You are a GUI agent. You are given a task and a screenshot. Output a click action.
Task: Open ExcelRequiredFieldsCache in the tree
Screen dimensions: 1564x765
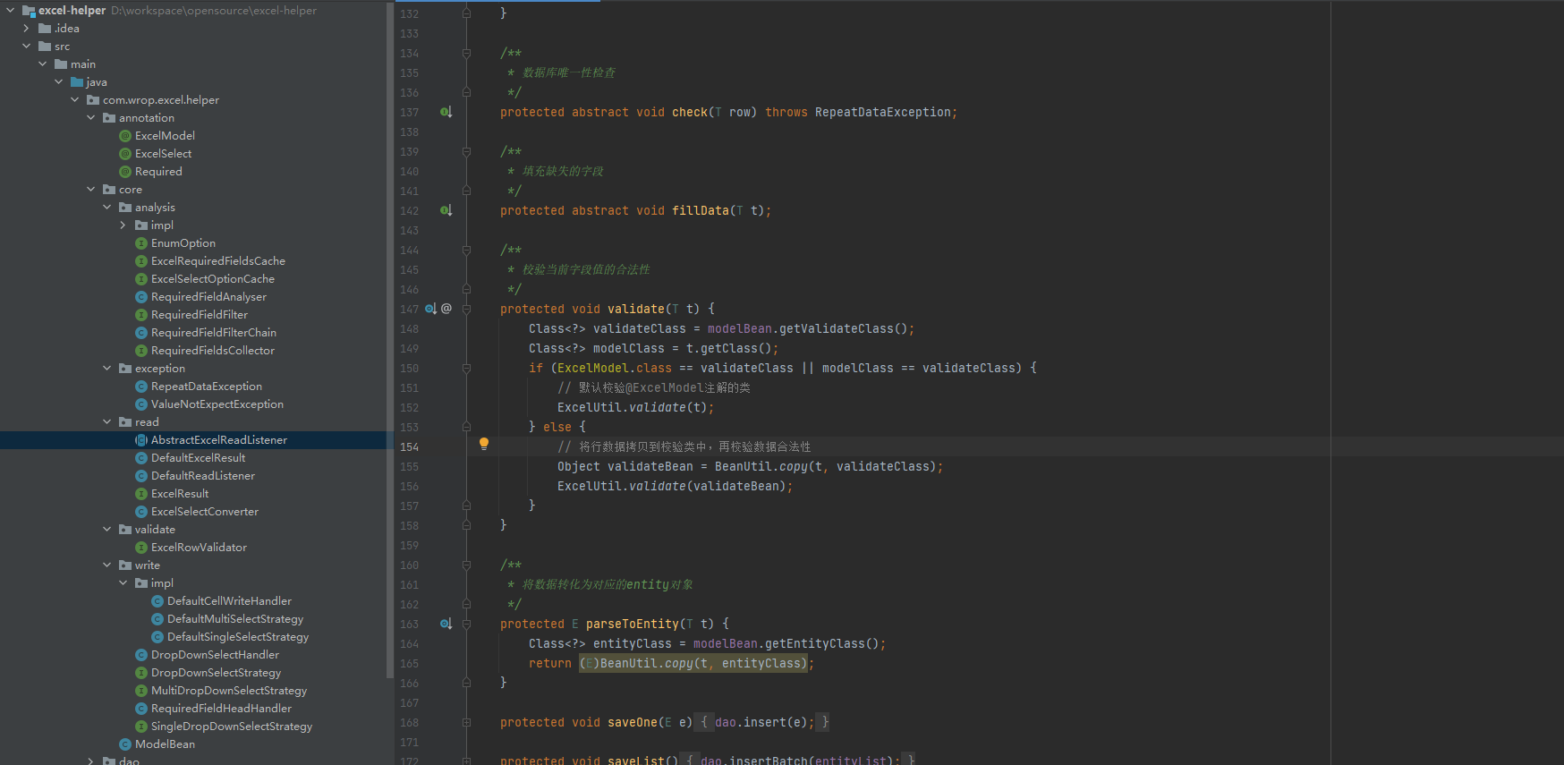pyautogui.click(x=218, y=261)
